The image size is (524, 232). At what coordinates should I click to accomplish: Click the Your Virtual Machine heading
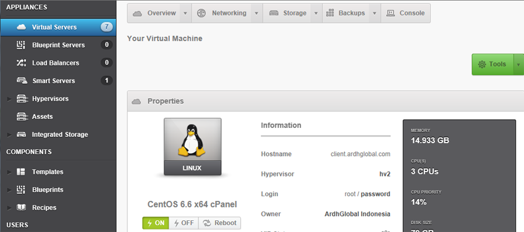165,38
